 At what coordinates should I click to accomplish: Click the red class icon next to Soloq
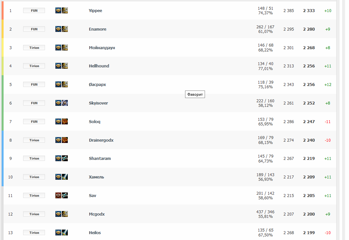point(65,121)
